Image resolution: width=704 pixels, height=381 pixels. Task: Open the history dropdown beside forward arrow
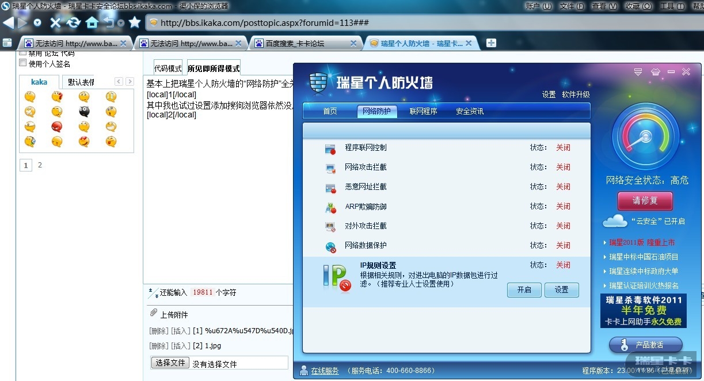coord(37,22)
